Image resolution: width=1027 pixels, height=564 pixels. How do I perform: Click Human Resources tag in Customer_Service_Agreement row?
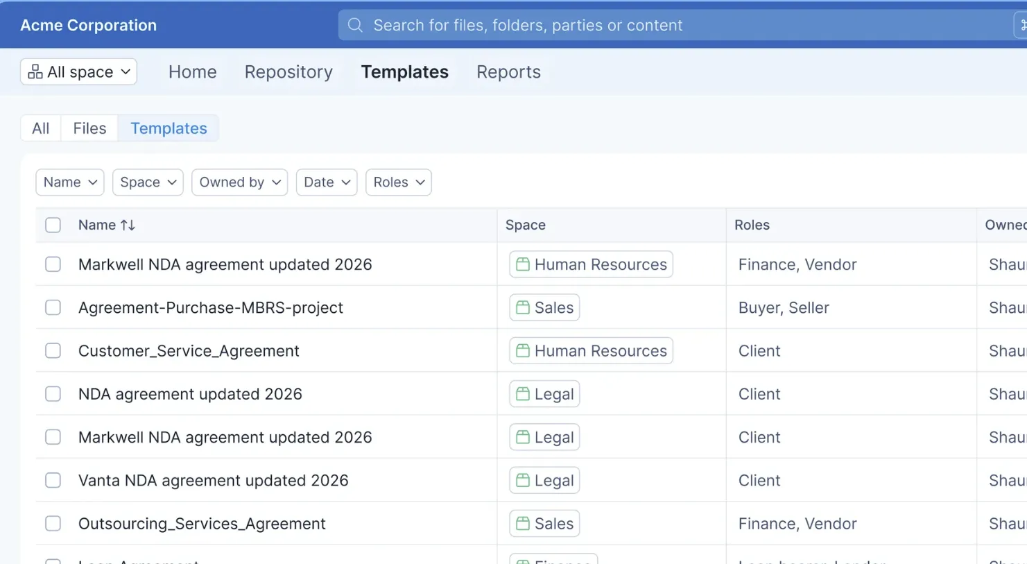(591, 351)
